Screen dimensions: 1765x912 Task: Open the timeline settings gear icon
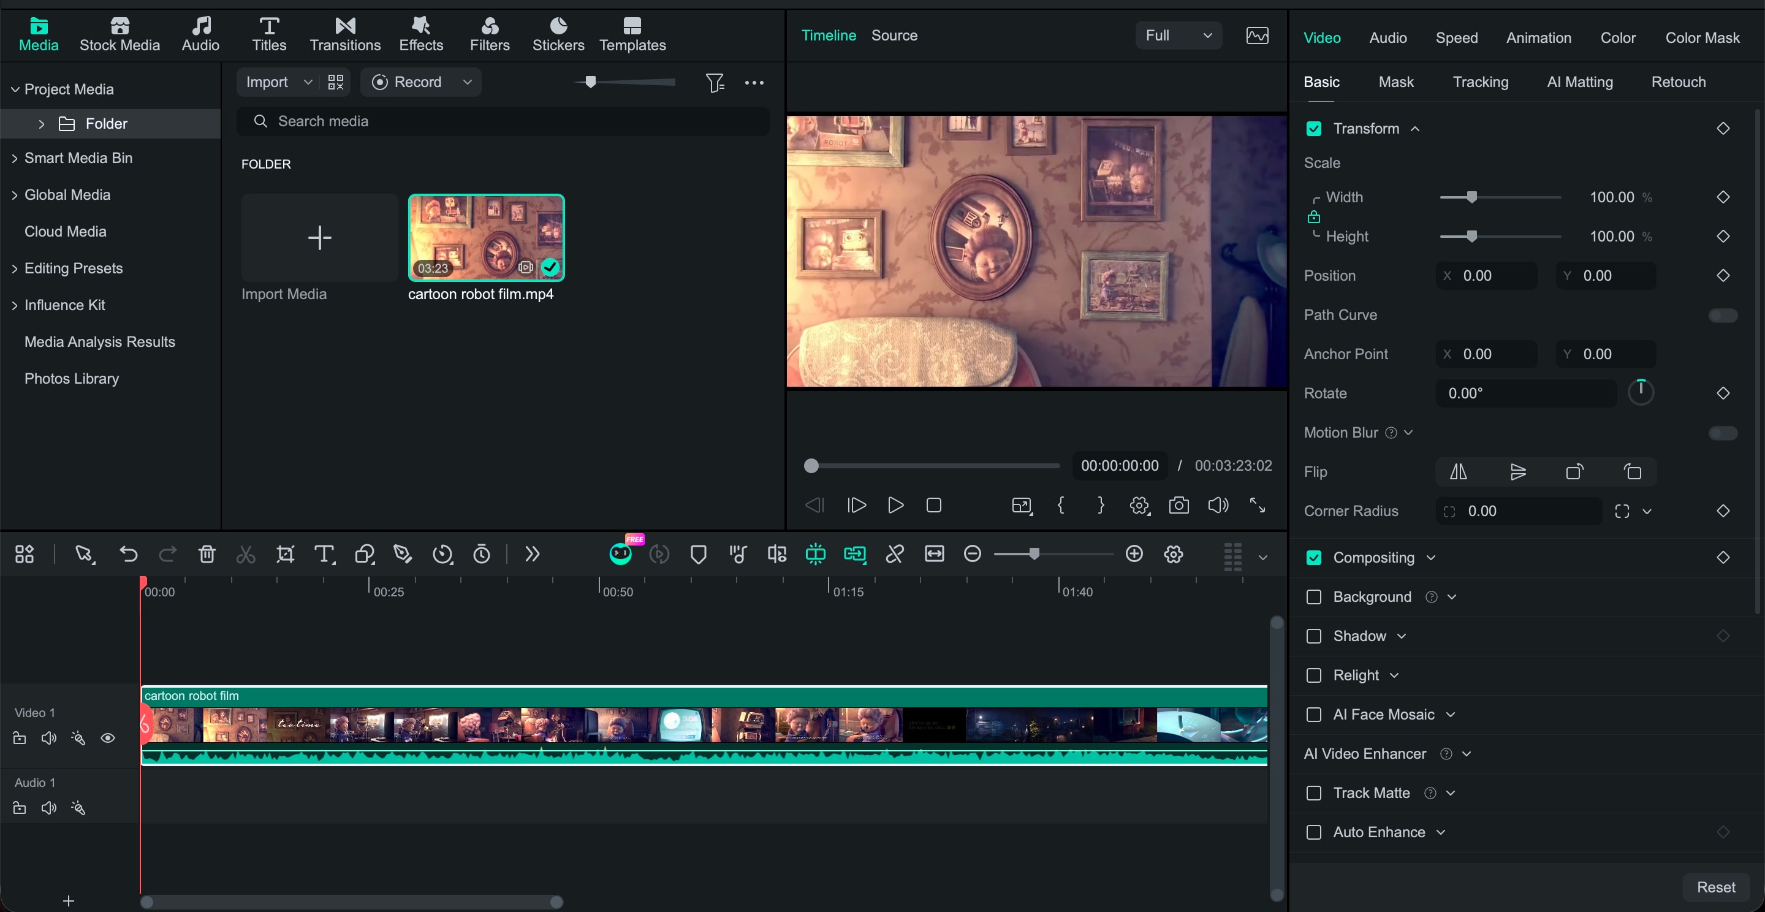tap(1174, 554)
